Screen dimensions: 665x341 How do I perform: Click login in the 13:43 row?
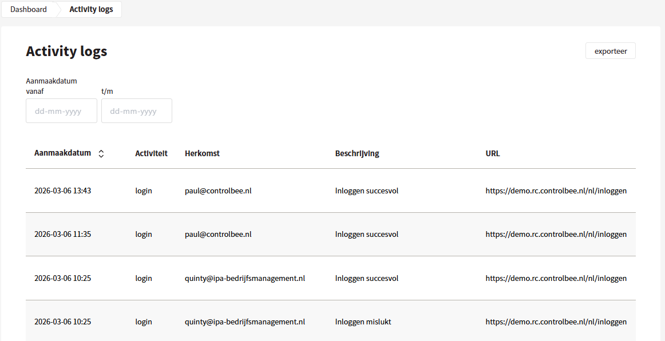tap(144, 191)
